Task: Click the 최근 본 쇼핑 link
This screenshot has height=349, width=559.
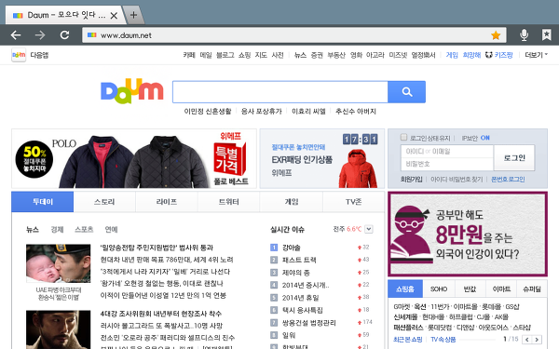Action: pyautogui.click(x=408, y=340)
